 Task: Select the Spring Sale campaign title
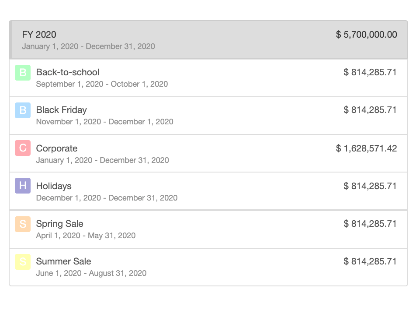59,224
